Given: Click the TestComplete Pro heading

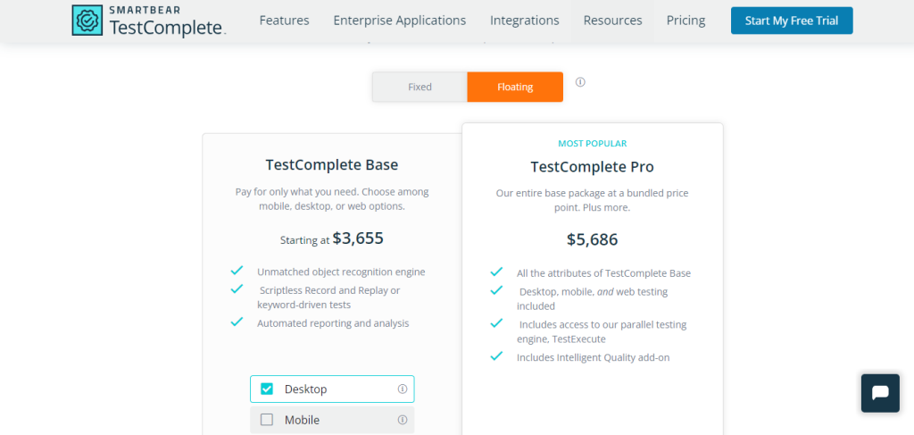Looking at the screenshot, I should click(593, 167).
